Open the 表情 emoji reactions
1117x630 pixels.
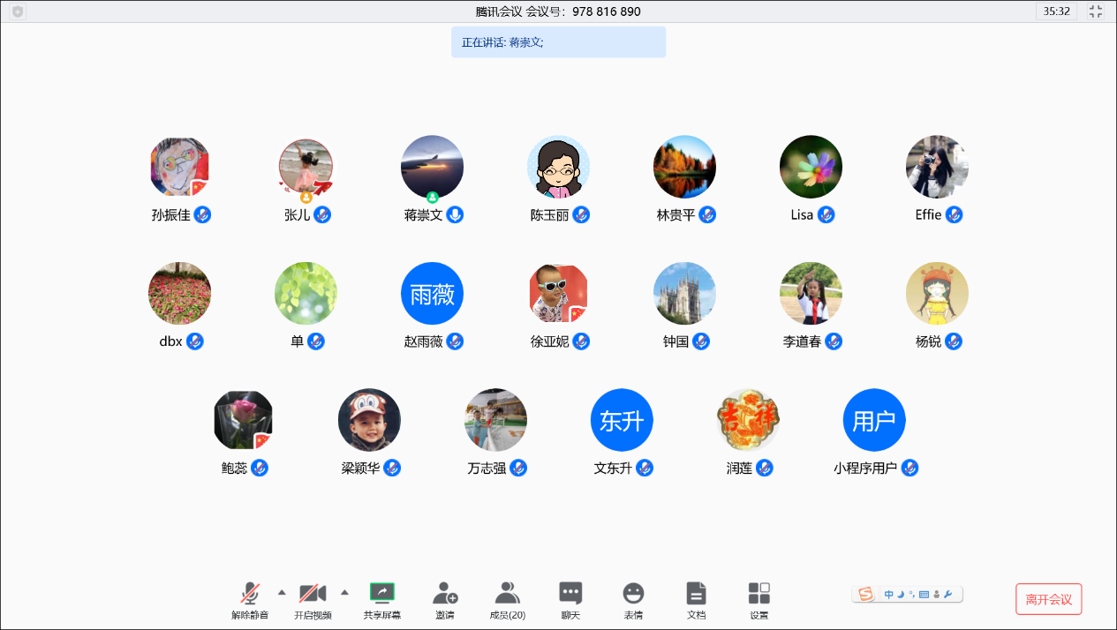click(633, 600)
